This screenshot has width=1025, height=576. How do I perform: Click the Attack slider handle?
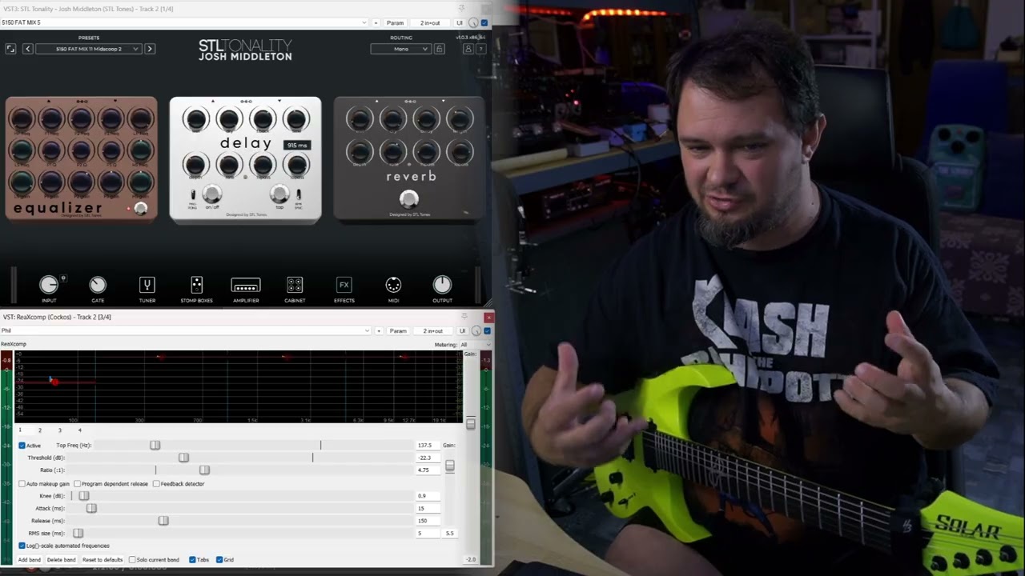click(x=91, y=508)
